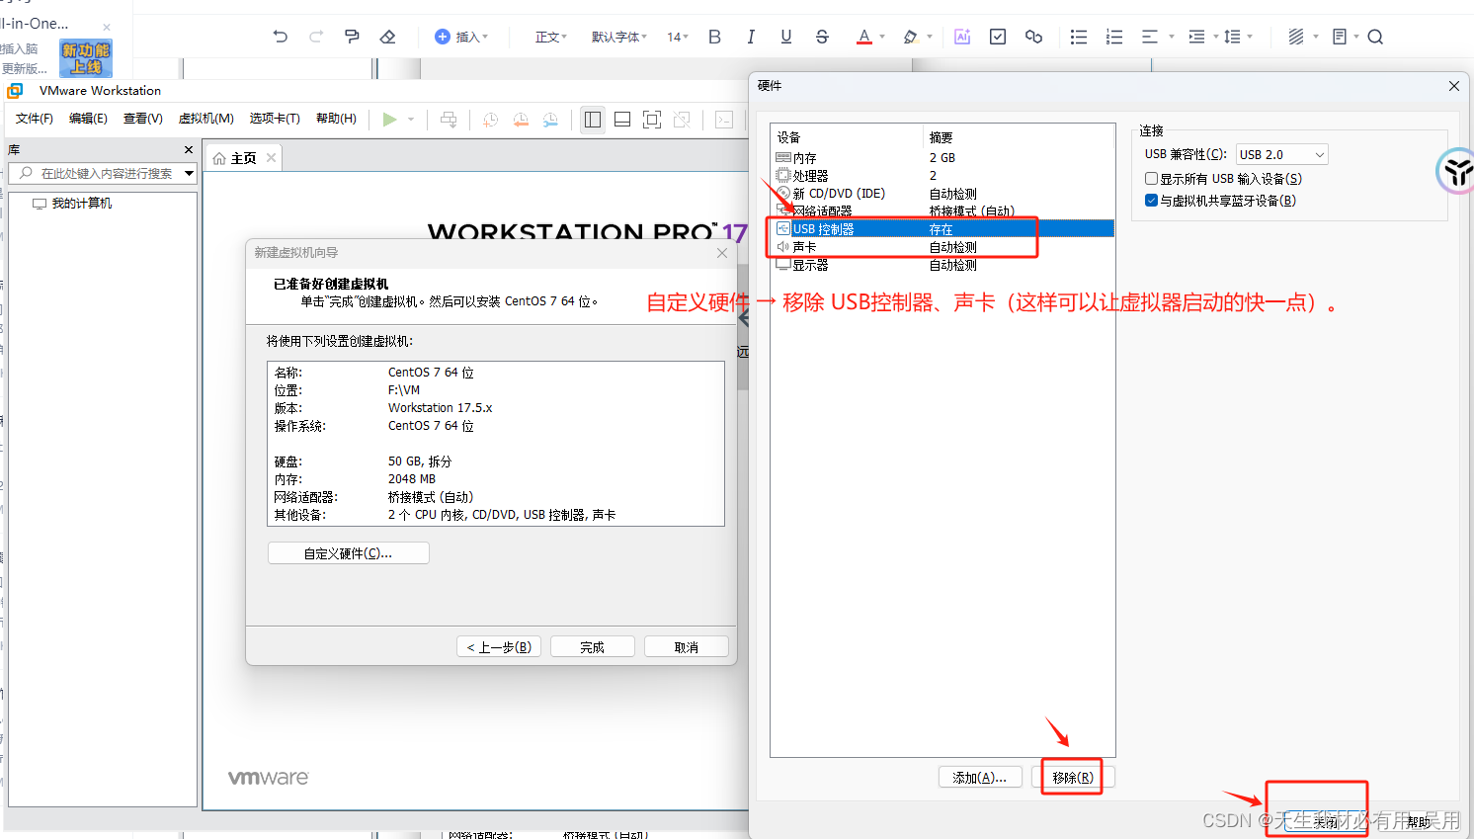Open the AI assistant icon in editor toolbar

click(x=962, y=37)
